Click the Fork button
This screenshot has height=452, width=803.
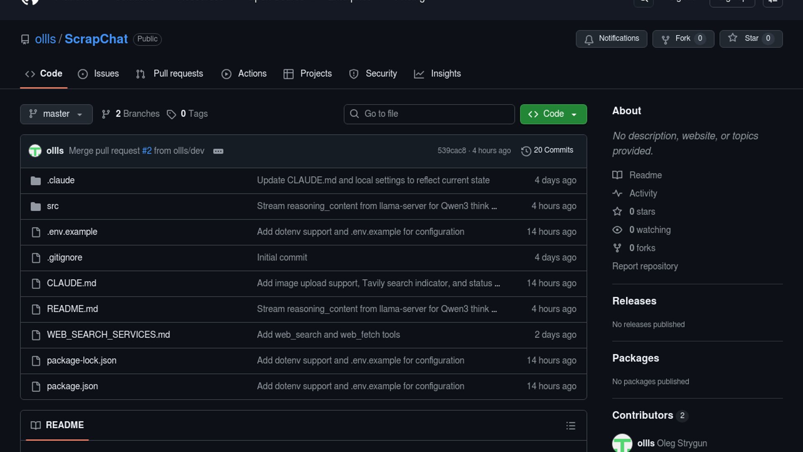click(683, 39)
